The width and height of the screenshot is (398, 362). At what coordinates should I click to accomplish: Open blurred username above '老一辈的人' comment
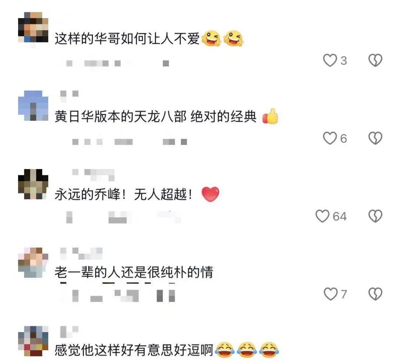tap(81, 253)
